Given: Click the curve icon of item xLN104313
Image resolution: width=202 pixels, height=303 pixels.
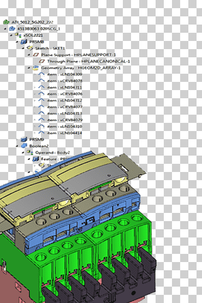Looking at the screenshot, I should point(41,113).
